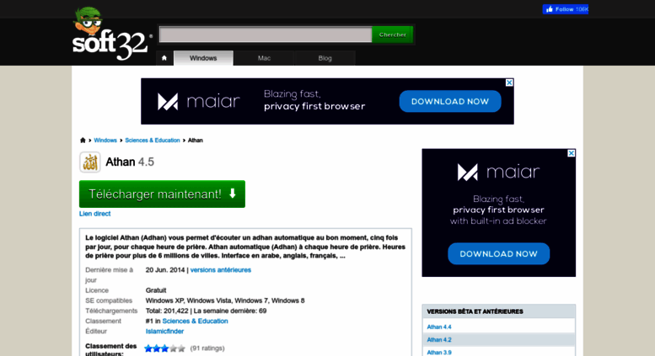Open Athan 3.9 version link
Image resolution: width=655 pixels, height=356 pixels.
click(439, 353)
